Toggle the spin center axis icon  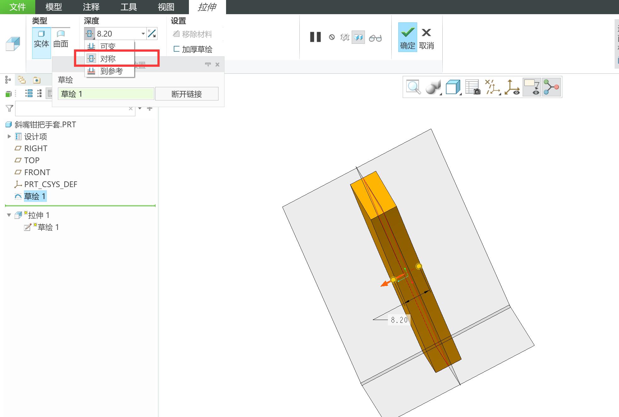(512, 87)
